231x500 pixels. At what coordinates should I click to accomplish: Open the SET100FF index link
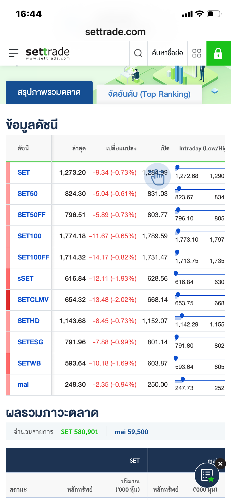(33, 257)
